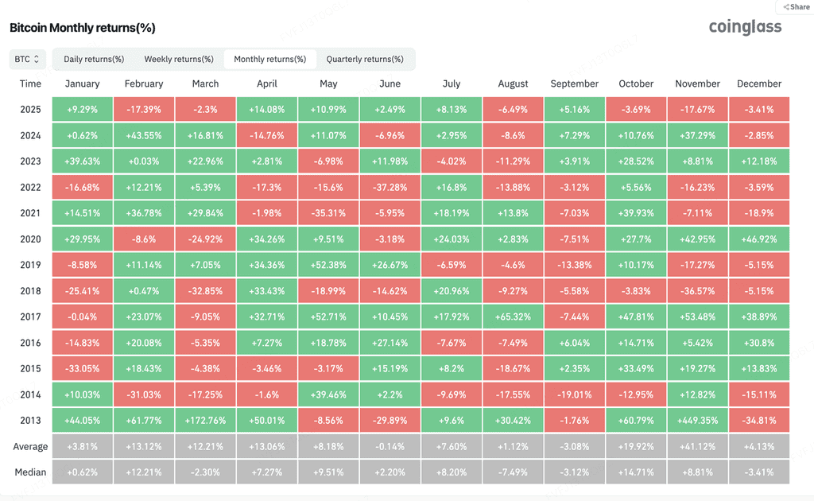The image size is (814, 501).
Task: Click the Average row label
Action: point(30,446)
